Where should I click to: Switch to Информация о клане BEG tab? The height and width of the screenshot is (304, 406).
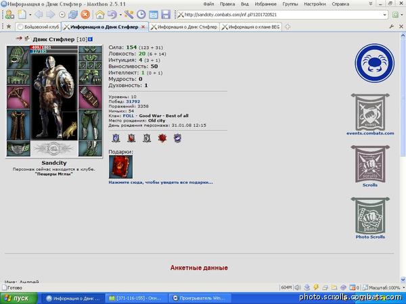tap(250, 27)
